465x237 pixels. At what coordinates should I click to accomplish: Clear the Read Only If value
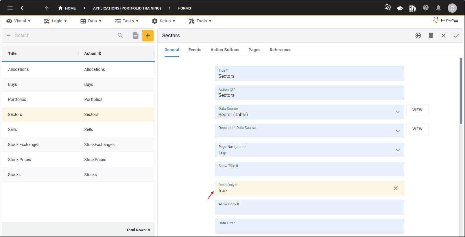pos(396,188)
